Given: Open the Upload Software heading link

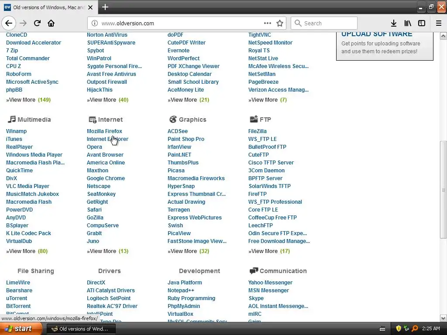Looking at the screenshot, I should click(x=377, y=34).
